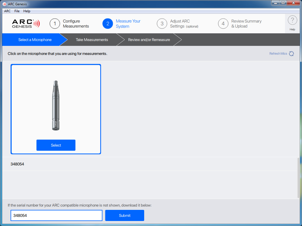Switch to Review and/or Remeasure tab
Image resolution: width=302 pixels, height=226 pixels.
(149, 40)
